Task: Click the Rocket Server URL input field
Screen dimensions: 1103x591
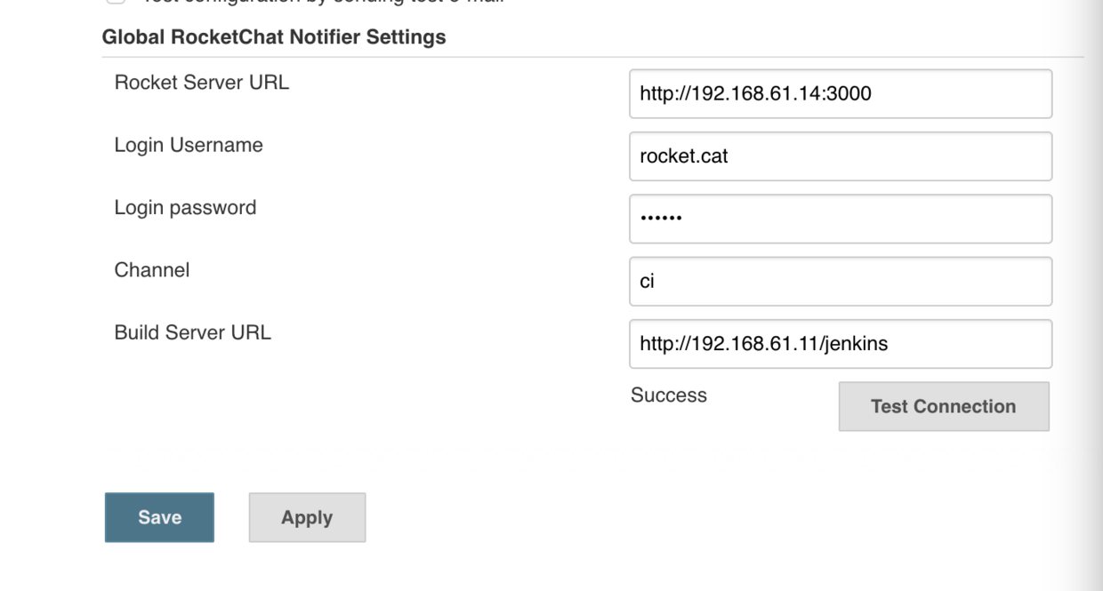Action: coord(840,93)
